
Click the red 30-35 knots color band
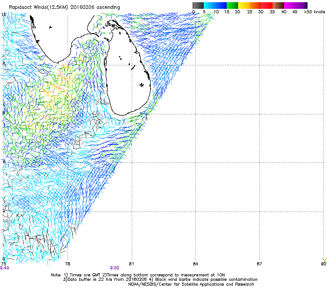click(x=267, y=5)
